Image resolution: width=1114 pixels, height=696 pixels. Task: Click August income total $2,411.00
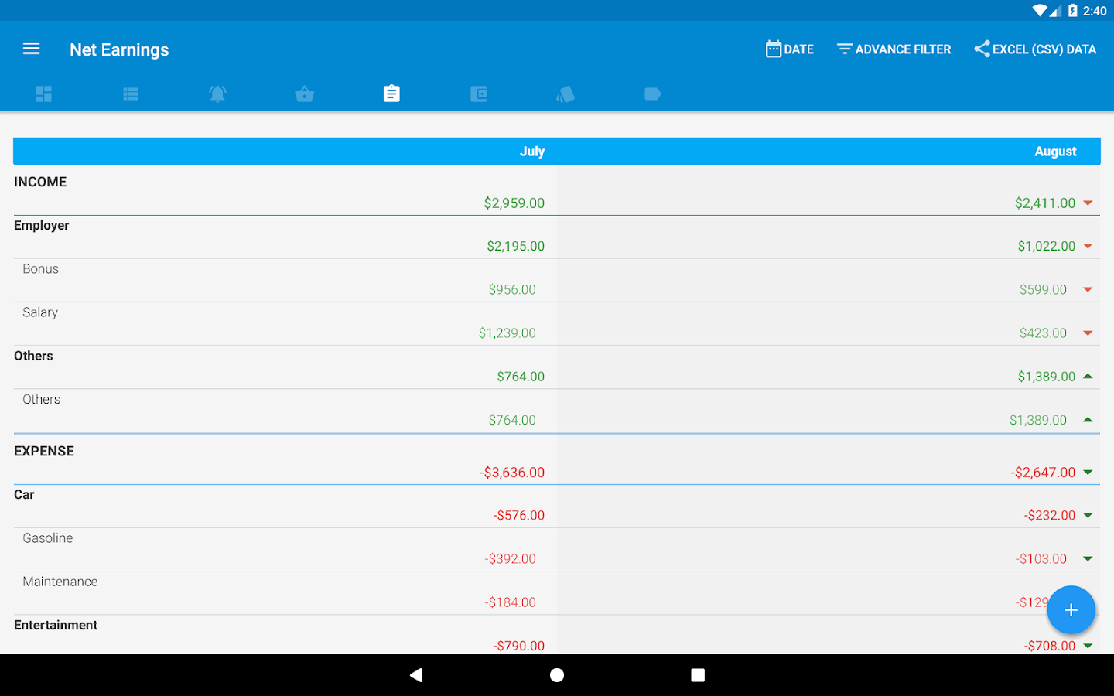(1045, 203)
